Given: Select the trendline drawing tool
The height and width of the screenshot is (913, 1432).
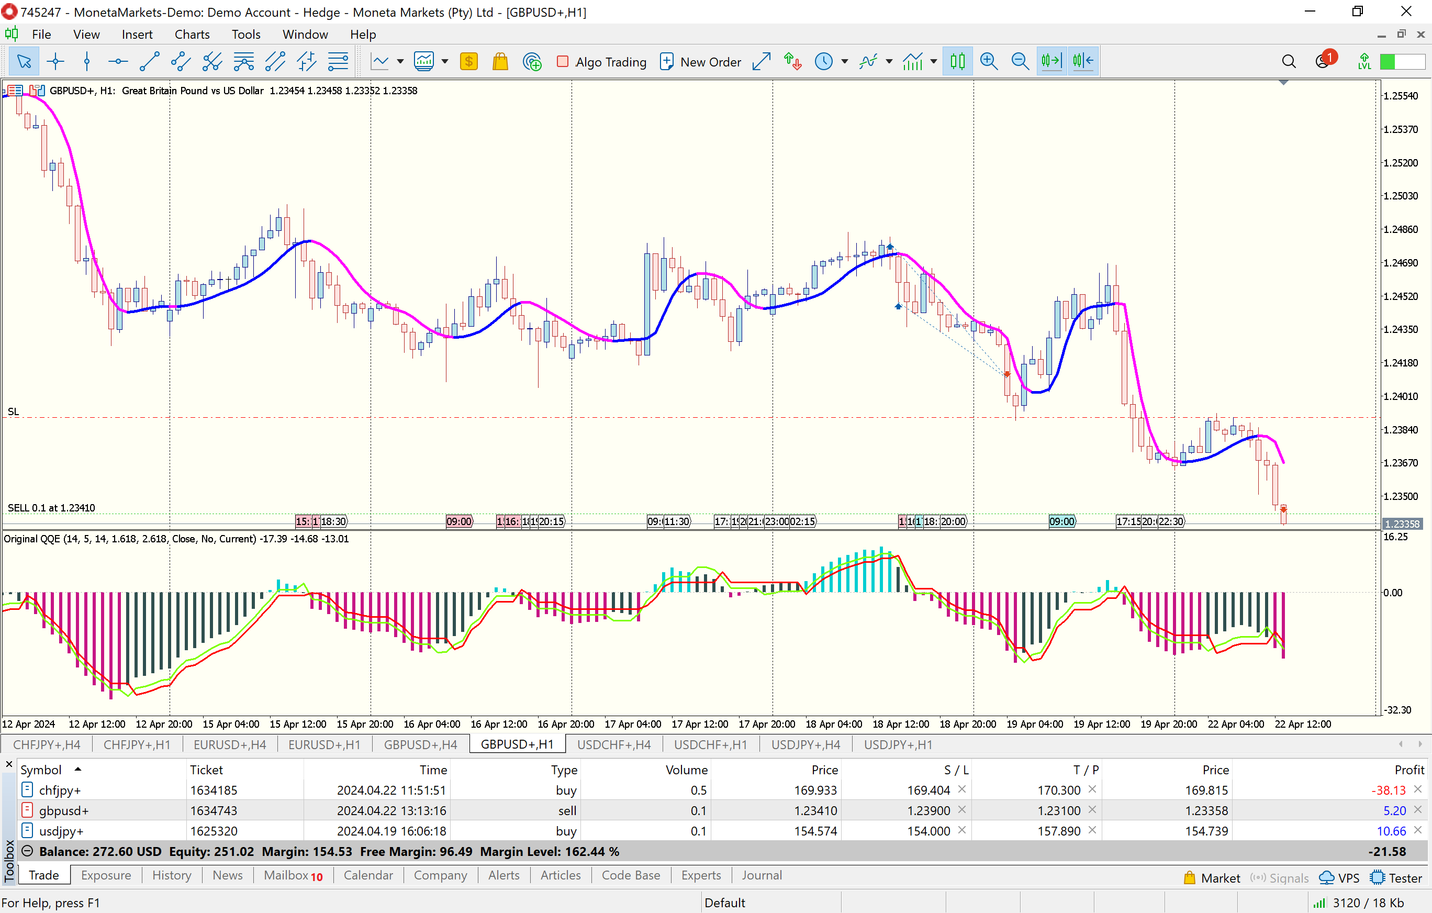Looking at the screenshot, I should (149, 61).
